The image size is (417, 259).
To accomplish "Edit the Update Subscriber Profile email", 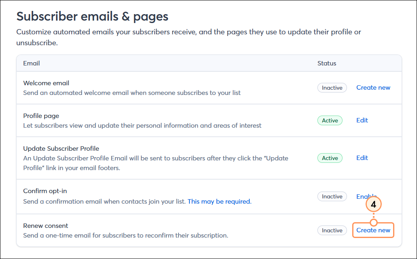I will point(362,158).
